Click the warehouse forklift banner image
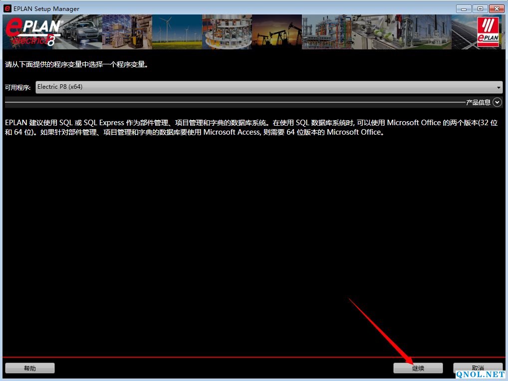 [x=127, y=32]
